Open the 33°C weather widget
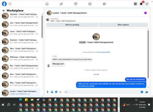 [x=126, y=105]
